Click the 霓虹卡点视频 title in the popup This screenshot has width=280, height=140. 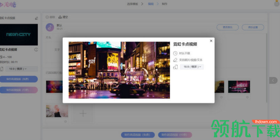tap(185, 44)
